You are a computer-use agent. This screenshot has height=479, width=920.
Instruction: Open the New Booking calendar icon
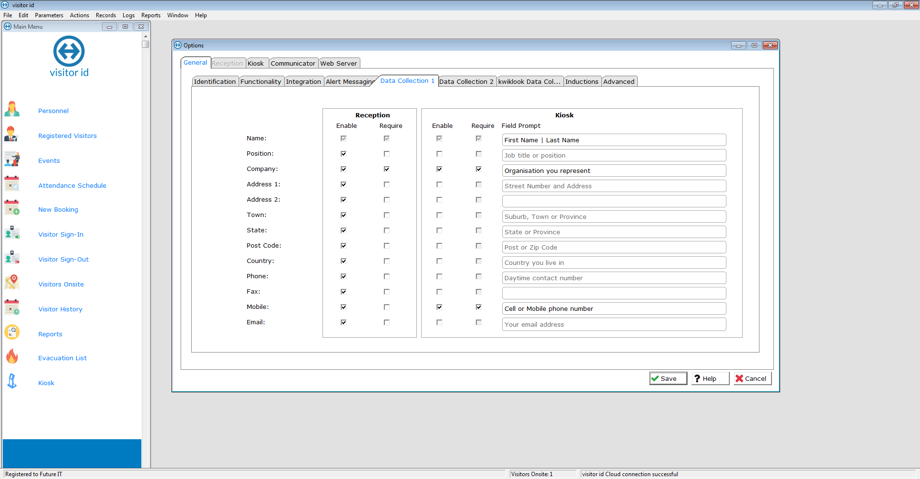click(x=12, y=208)
